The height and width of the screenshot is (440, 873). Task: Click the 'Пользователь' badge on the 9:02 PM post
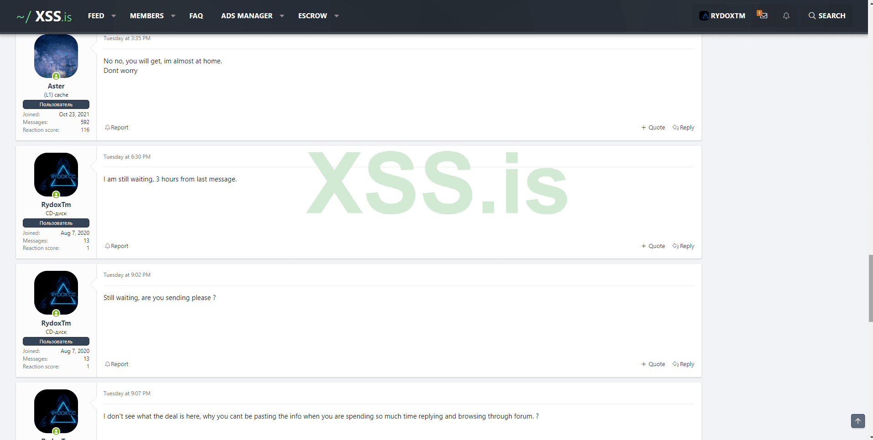56,342
